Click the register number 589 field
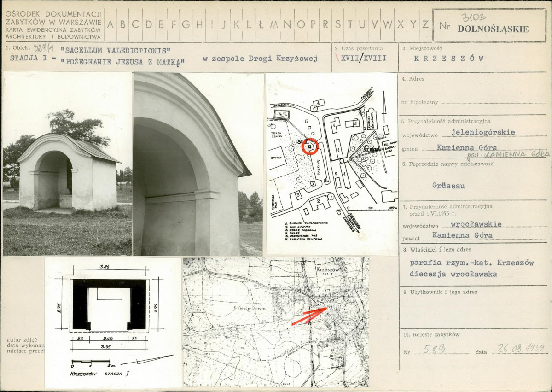552x392 pixels. (x=434, y=349)
